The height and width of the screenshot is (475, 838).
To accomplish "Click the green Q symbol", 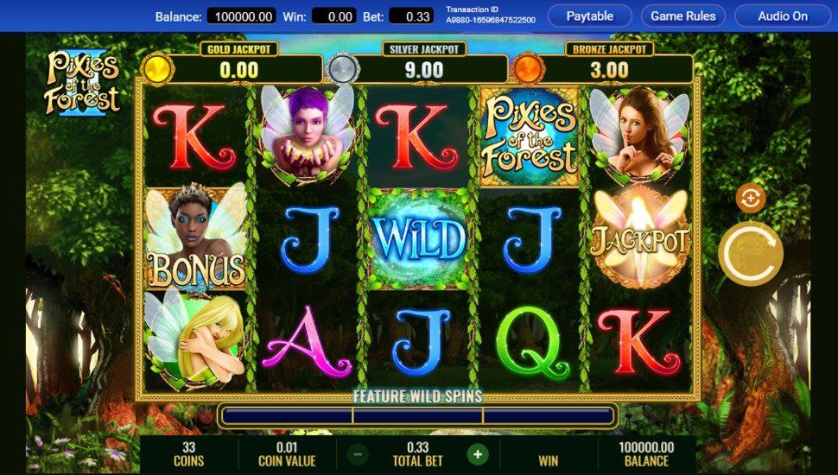I will click(x=529, y=342).
